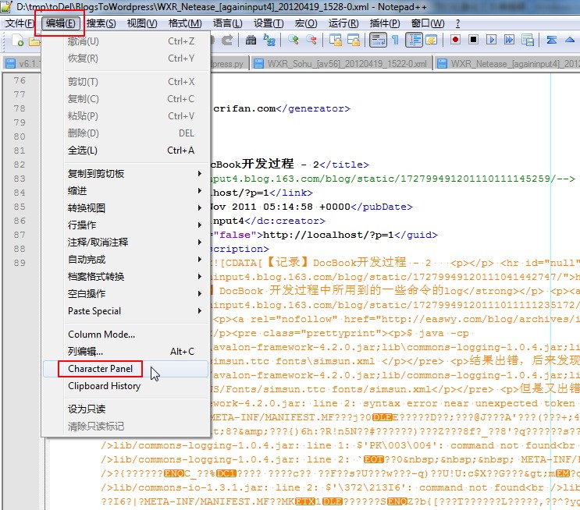This screenshot has height=510, width=580.
Task: Start macro recording with the red Record icon
Action: tap(454, 40)
